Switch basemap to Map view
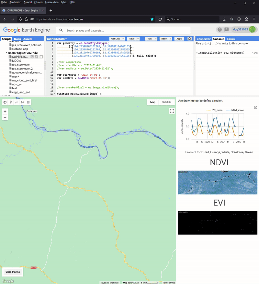Image resolution: width=259 pixels, height=284 pixels. point(152,102)
